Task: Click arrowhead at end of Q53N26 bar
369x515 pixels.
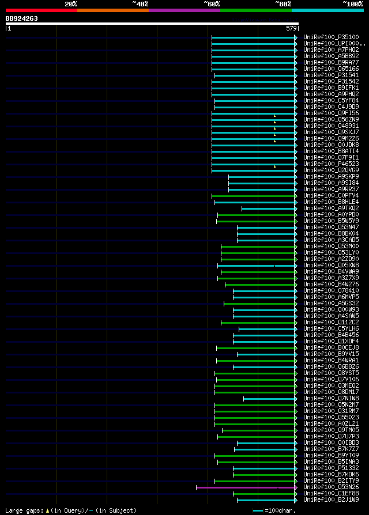Action: (296, 487)
